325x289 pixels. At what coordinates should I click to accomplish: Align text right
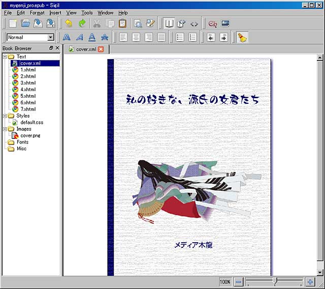(149, 37)
